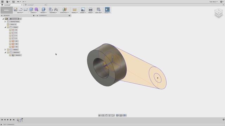
Task: Toggle visibility of the X axis
Action: click(x=10, y=33)
